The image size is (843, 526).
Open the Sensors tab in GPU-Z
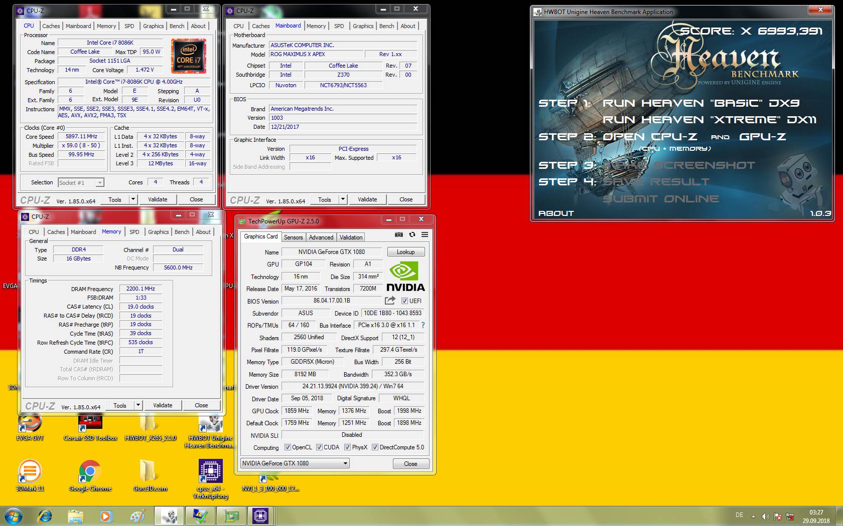[293, 237]
